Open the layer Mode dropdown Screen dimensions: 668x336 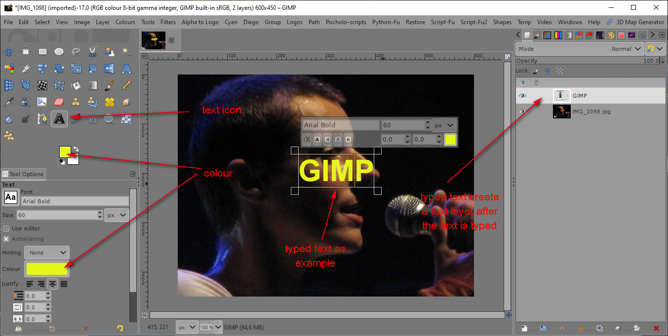click(580, 49)
